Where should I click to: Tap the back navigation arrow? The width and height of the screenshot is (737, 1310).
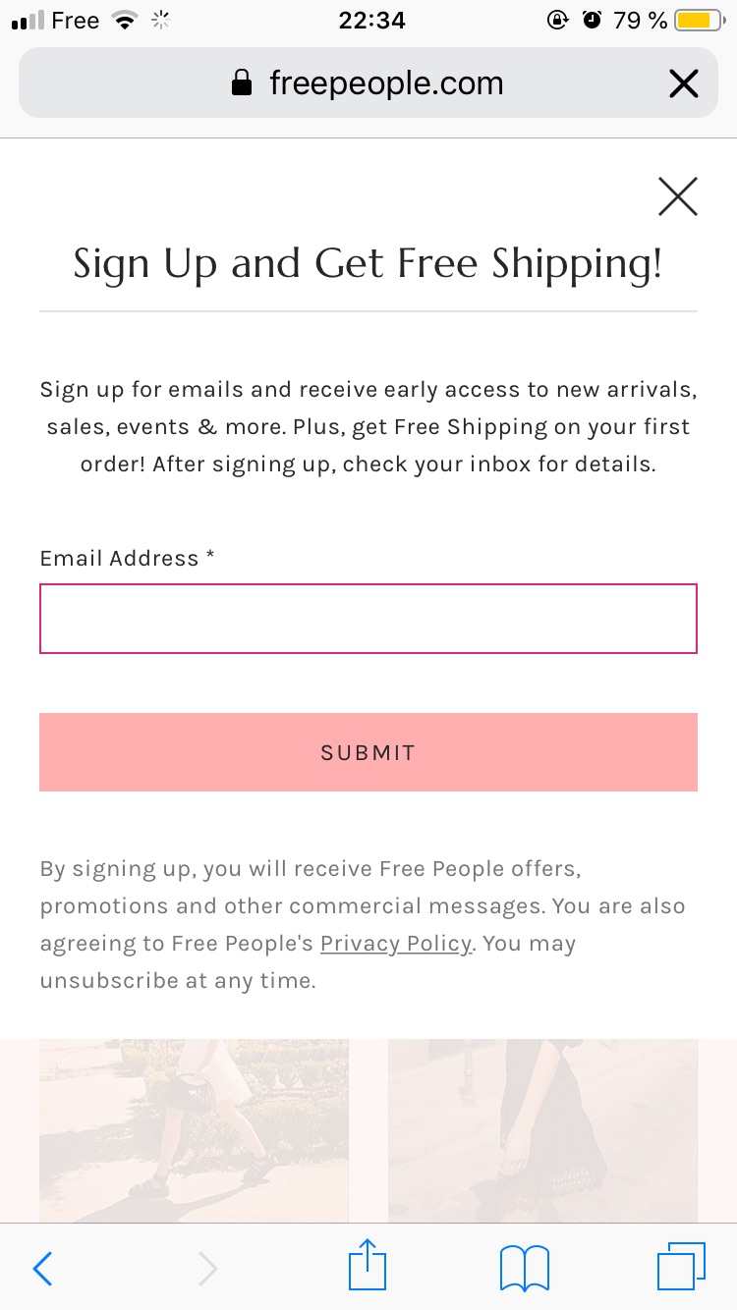[x=42, y=1268]
